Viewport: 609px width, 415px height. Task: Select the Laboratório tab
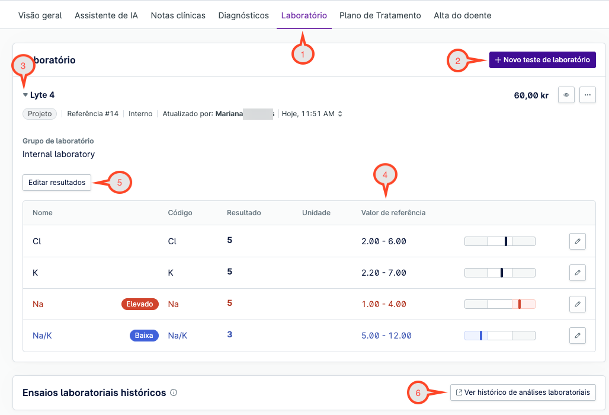304,15
